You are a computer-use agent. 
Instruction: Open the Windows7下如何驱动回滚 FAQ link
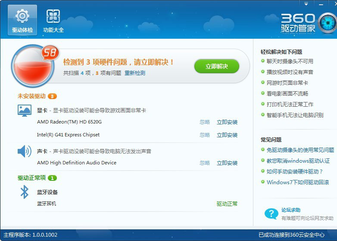pyautogui.click(x=297, y=182)
